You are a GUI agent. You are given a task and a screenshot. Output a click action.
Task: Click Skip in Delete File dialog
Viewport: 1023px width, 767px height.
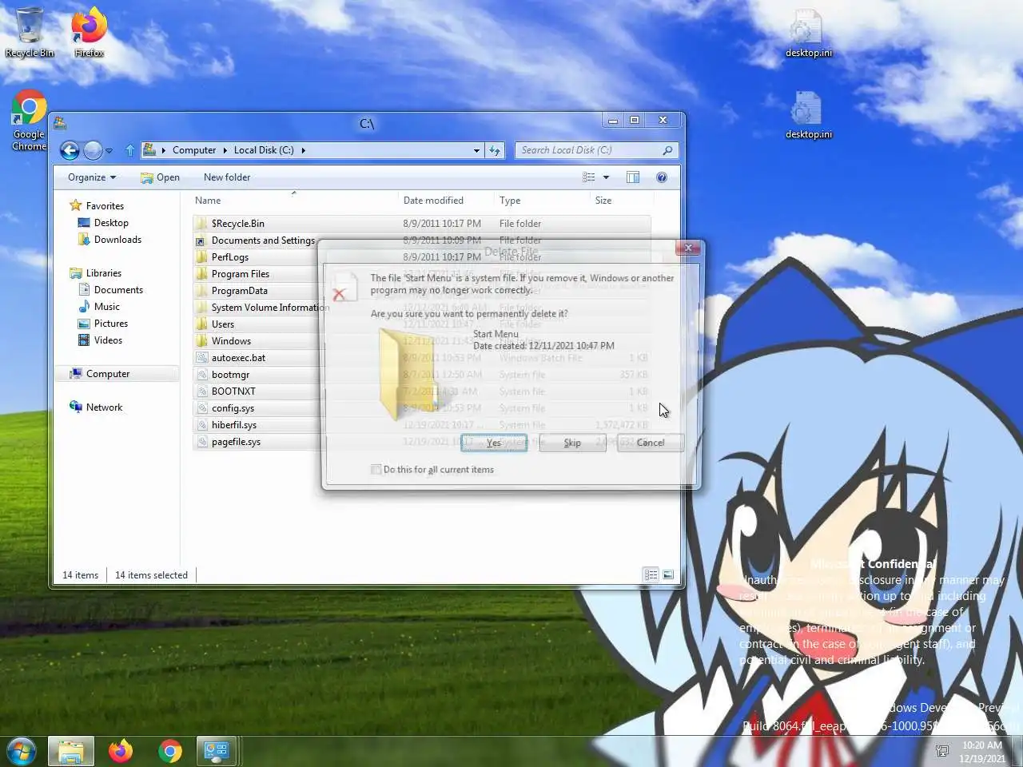pyautogui.click(x=572, y=443)
